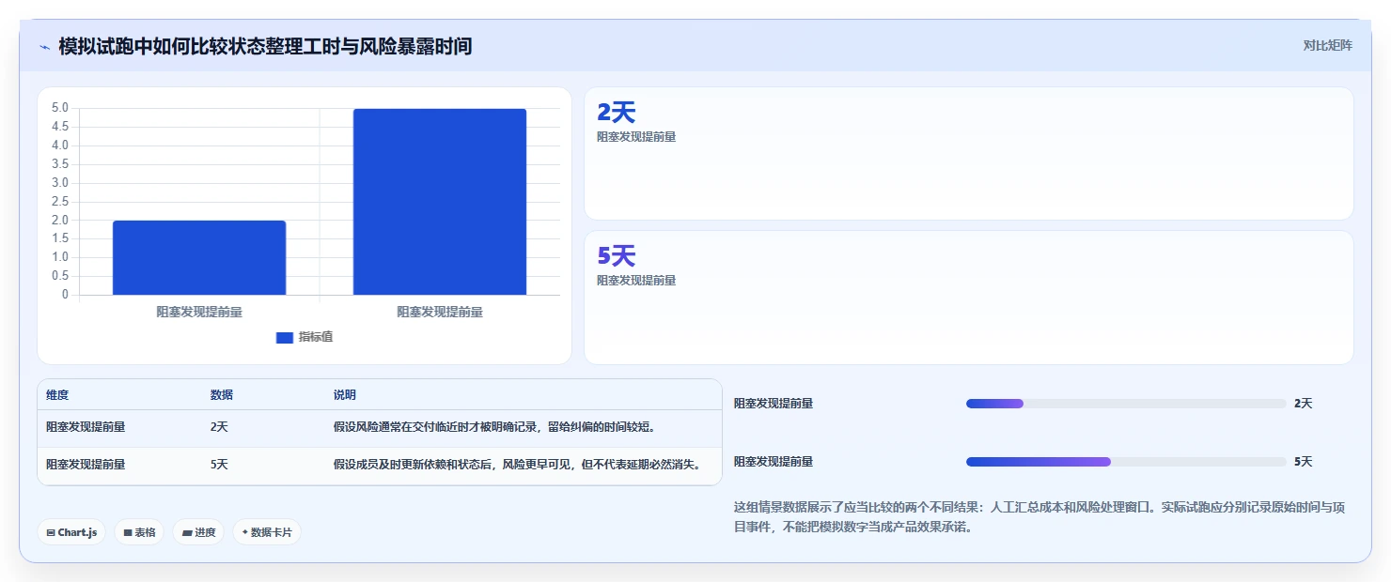This screenshot has width=1391, height=582.
Task: Click the 数据 table column header
Action: point(222,395)
